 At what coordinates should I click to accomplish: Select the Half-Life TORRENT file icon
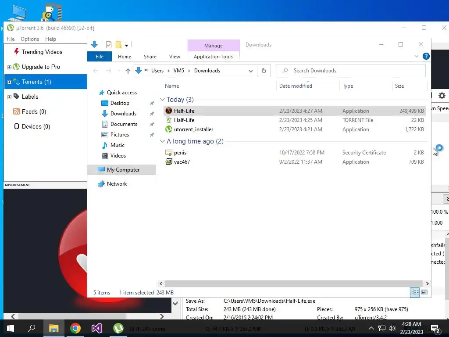tap(169, 120)
